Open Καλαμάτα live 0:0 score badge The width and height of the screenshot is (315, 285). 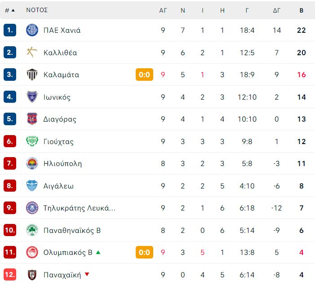pyautogui.click(x=144, y=75)
